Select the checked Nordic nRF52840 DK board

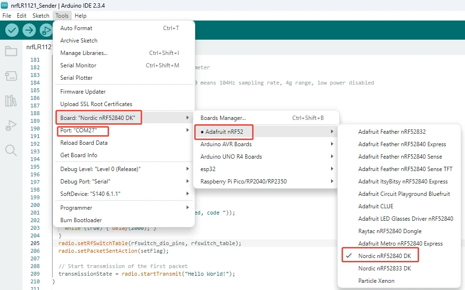(384, 256)
